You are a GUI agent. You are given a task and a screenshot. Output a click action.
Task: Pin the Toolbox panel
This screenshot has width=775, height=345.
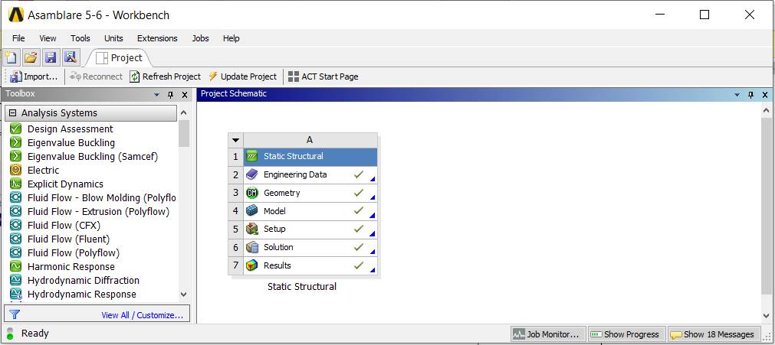tap(170, 95)
